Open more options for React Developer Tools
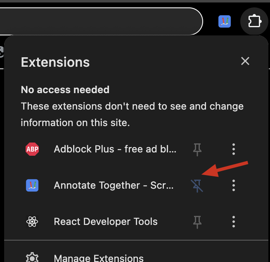 pyautogui.click(x=234, y=222)
